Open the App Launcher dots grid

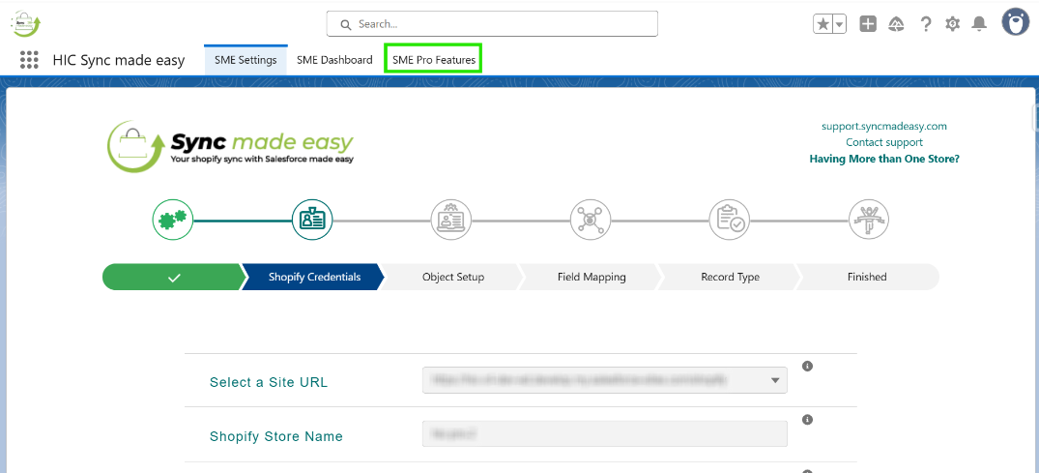[29, 60]
